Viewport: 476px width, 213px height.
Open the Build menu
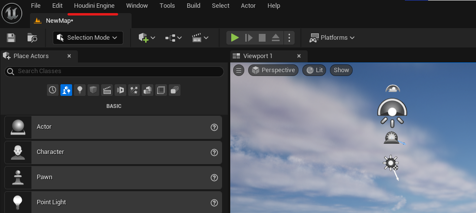(193, 5)
